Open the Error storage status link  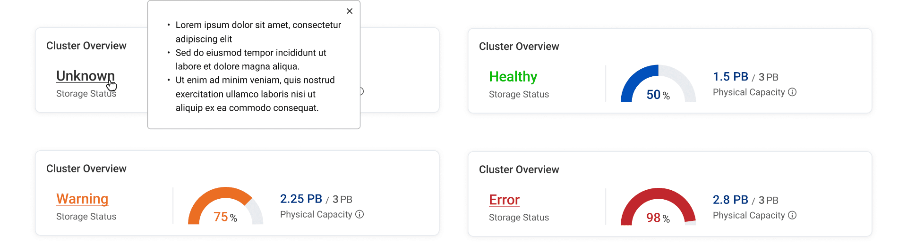[505, 200]
